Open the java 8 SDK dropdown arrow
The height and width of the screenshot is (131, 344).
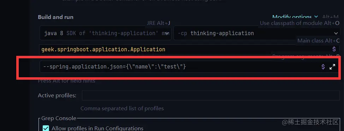point(167,33)
